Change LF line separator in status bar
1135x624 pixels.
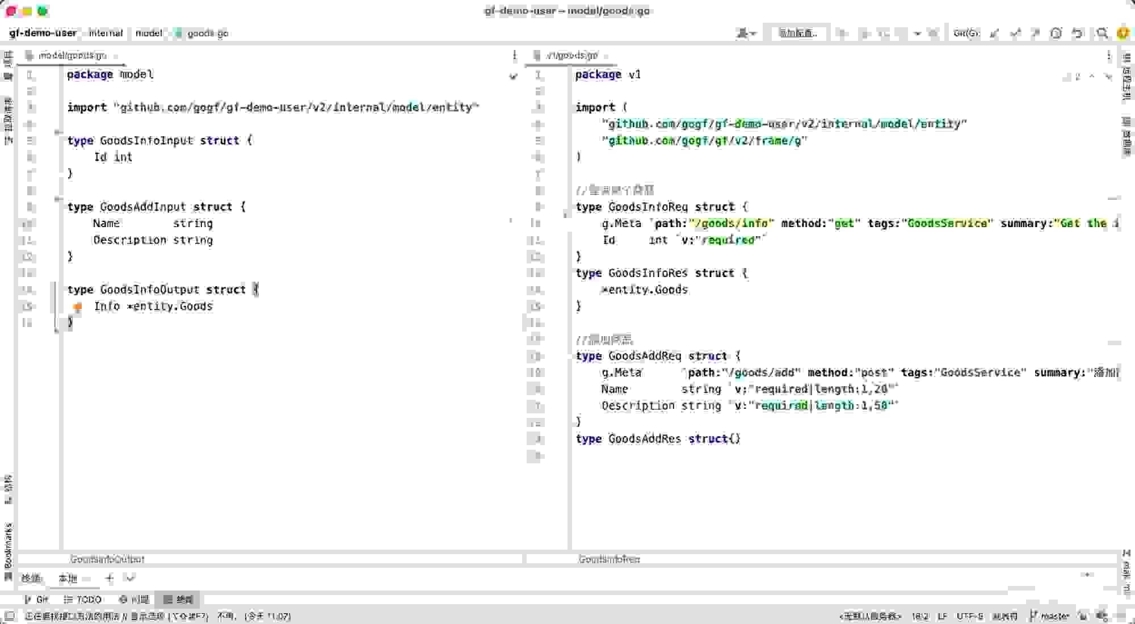click(943, 616)
